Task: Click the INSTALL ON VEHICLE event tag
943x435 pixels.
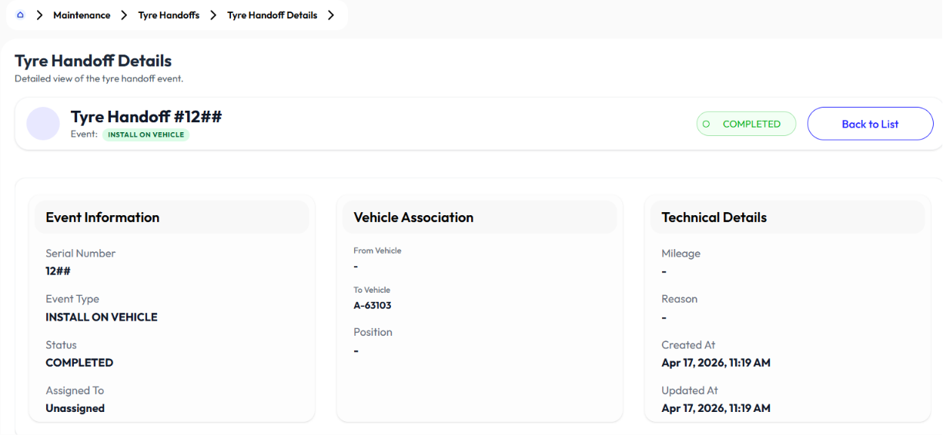Action: click(145, 134)
